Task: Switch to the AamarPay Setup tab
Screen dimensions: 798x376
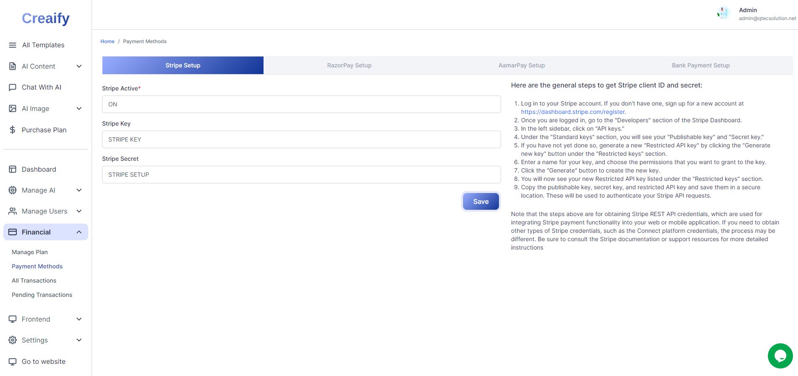Action: (x=522, y=65)
